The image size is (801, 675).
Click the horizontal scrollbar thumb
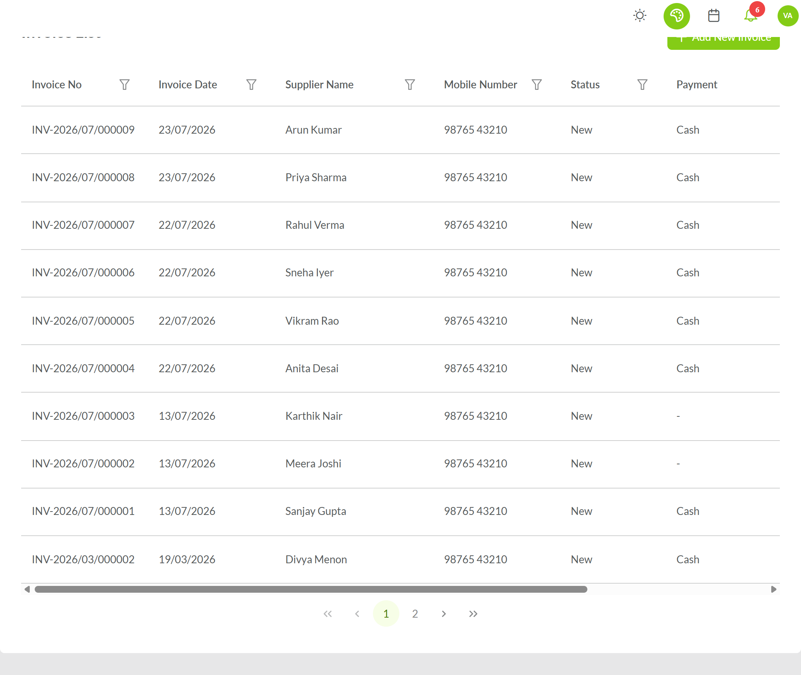click(x=311, y=589)
